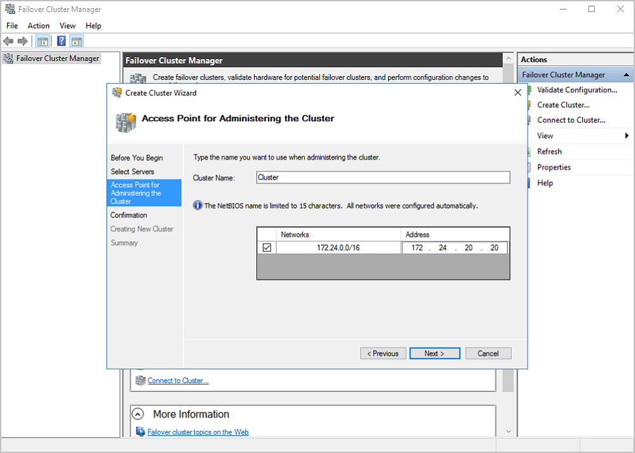Click the Address column header
The image size is (635, 453).
tap(455, 235)
